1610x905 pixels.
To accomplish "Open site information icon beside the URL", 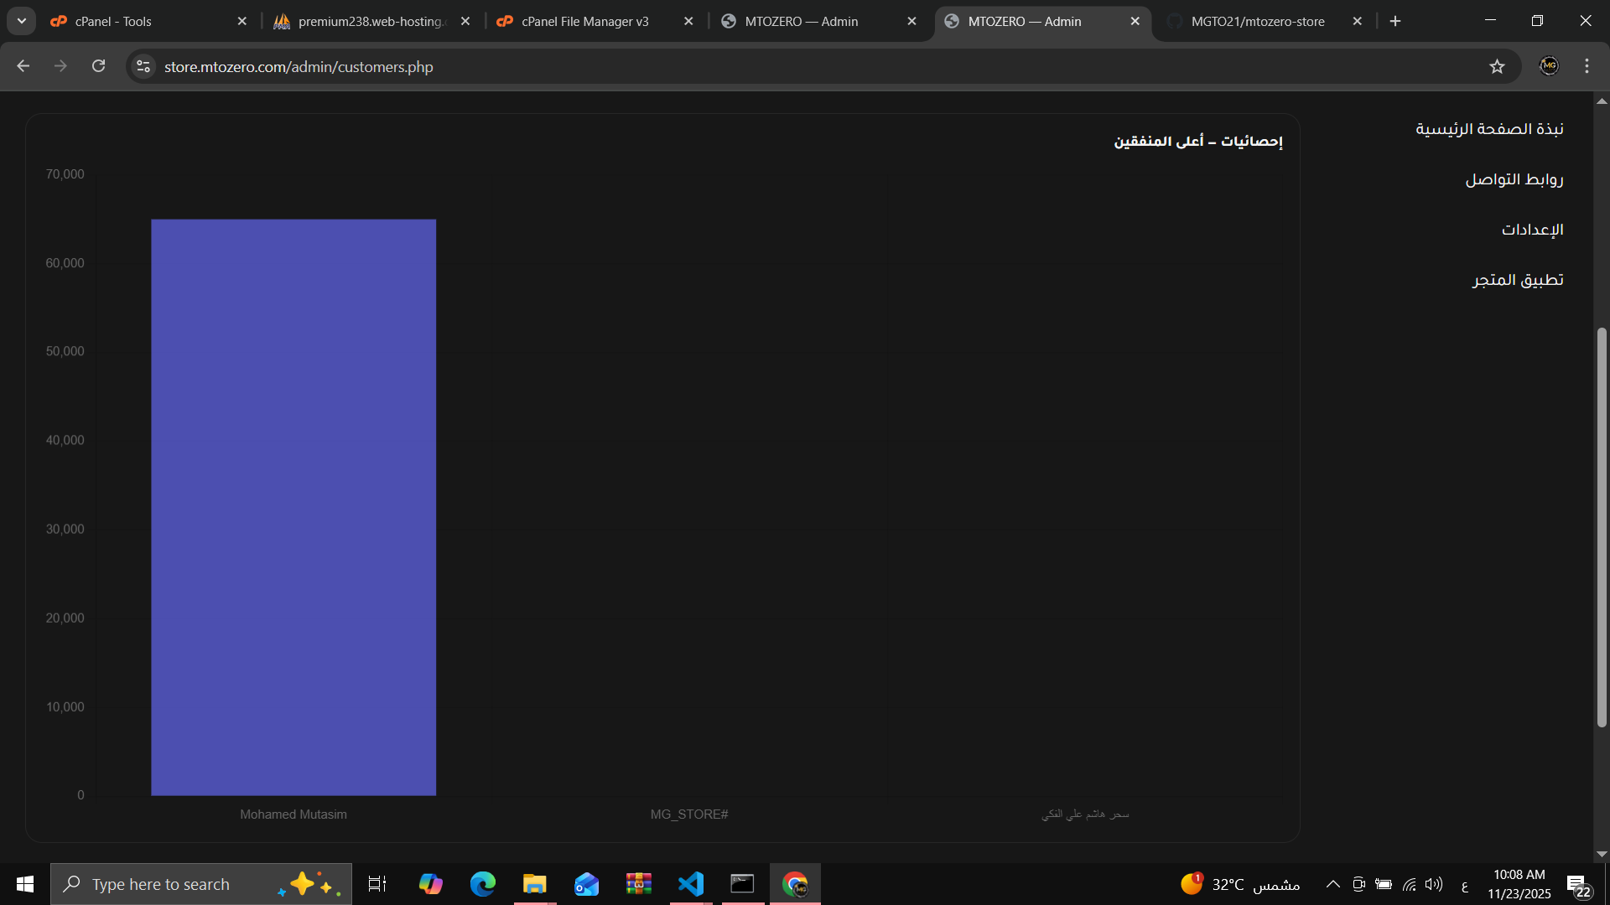I will pos(143,66).
